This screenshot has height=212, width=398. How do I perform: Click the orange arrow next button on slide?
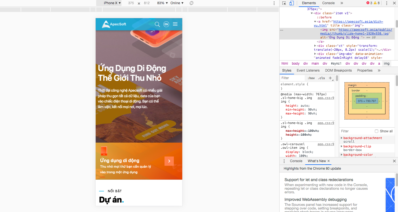tap(169, 161)
